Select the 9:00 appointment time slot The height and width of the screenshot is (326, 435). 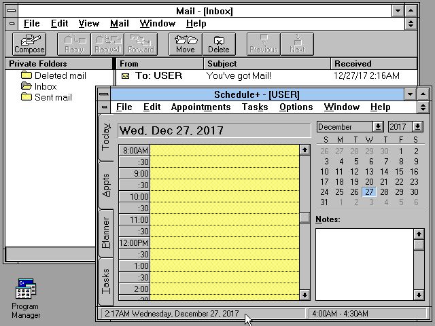[x=224, y=174]
